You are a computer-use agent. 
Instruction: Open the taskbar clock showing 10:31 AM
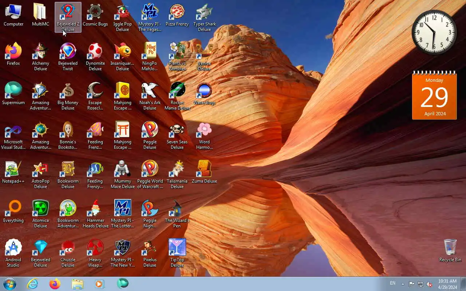447,284
